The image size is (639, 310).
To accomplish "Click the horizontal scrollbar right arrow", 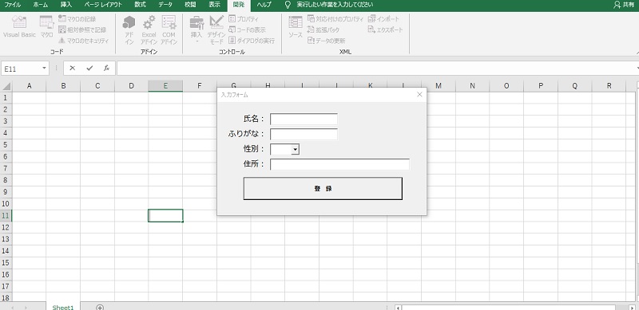I will pyautogui.click(x=632, y=308).
